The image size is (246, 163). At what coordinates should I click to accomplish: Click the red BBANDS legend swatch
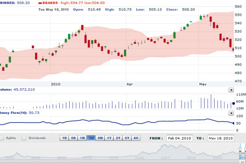(x=40, y=3)
